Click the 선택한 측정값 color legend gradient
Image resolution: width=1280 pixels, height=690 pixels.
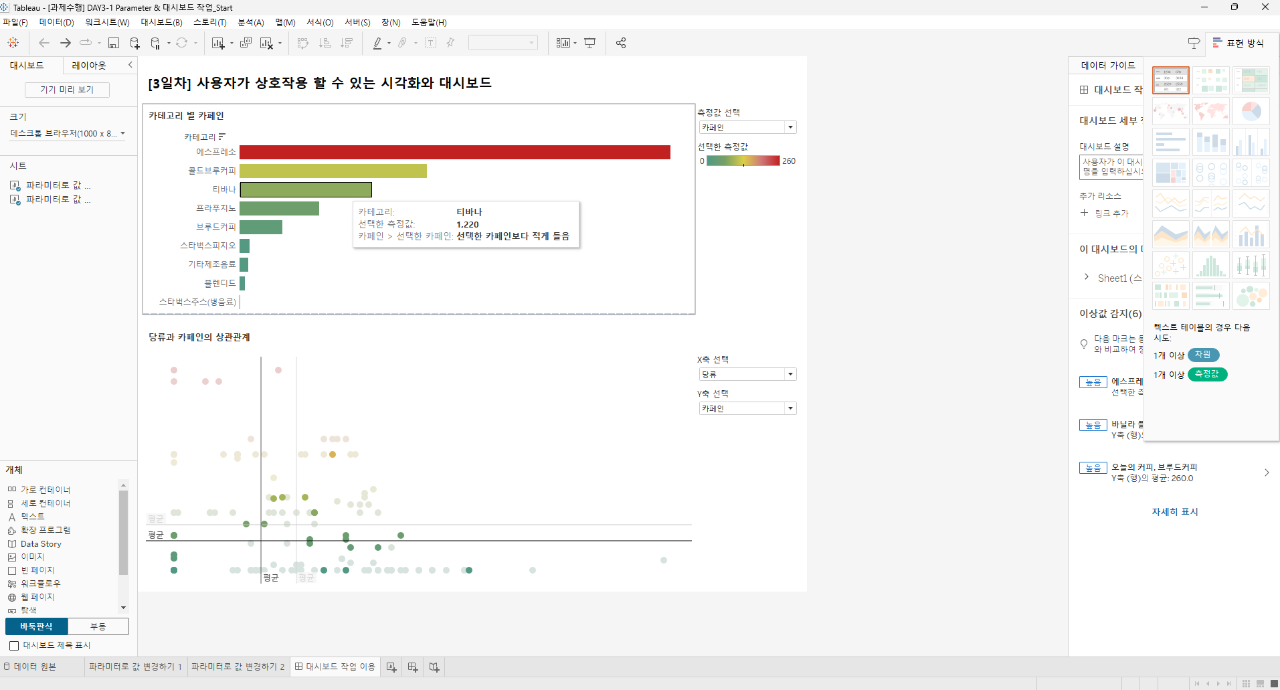743,161
